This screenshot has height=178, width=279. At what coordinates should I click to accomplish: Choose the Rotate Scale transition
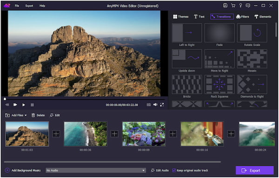click(x=252, y=33)
